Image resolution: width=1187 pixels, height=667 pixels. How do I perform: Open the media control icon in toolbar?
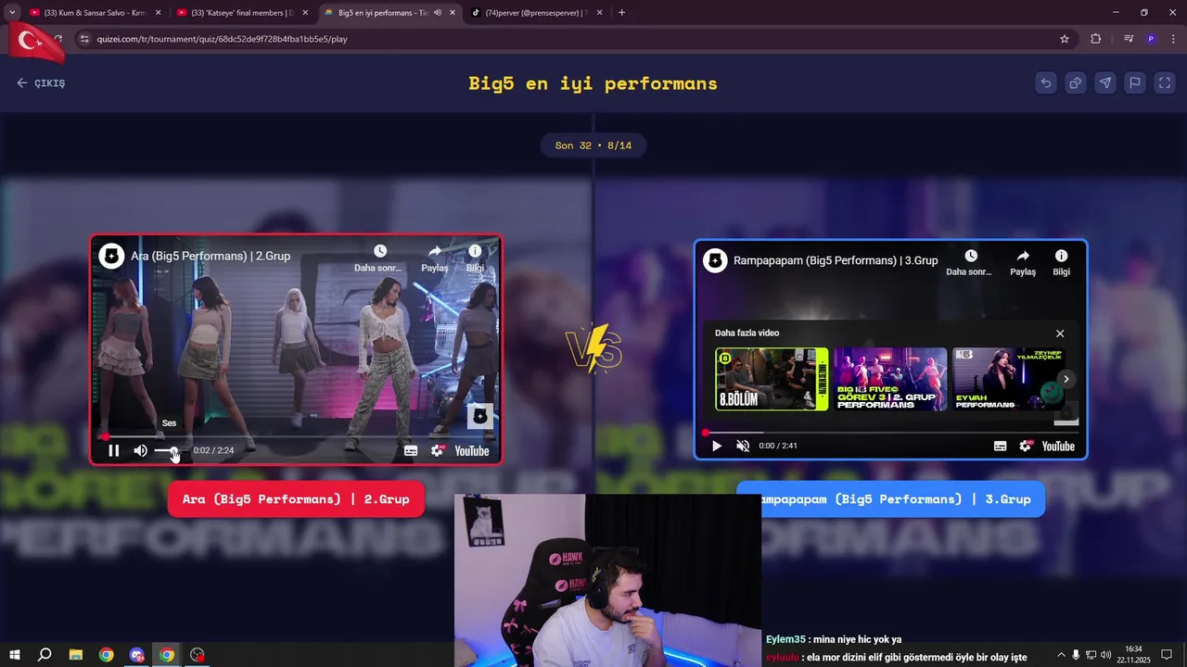click(x=1129, y=39)
